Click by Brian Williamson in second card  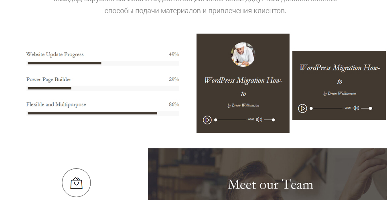pos(340,93)
